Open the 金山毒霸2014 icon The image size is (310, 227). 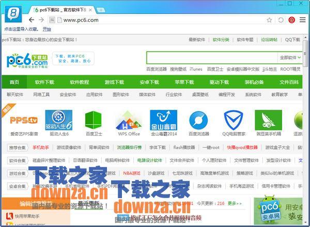click(x=163, y=120)
